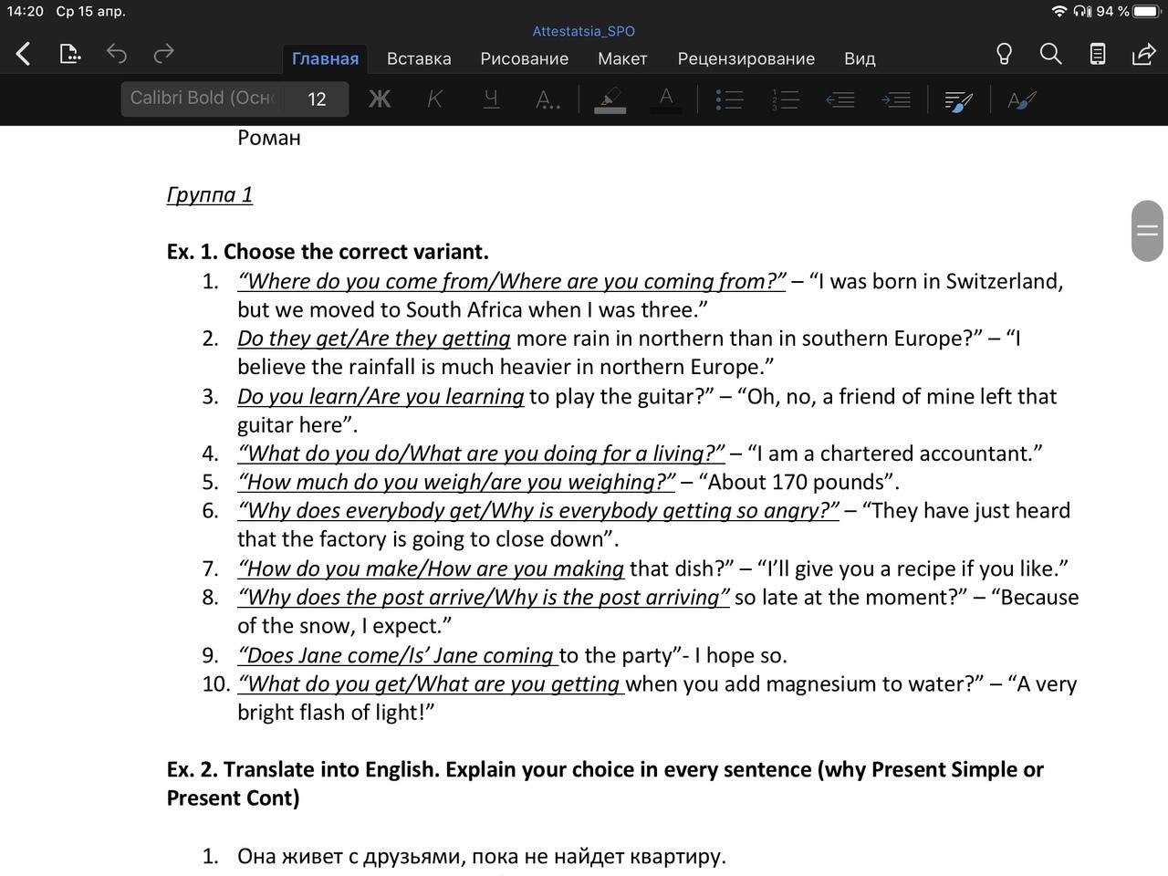The image size is (1168, 876).
Task: Tap the back arrow to exit document
Action: (24, 54)
